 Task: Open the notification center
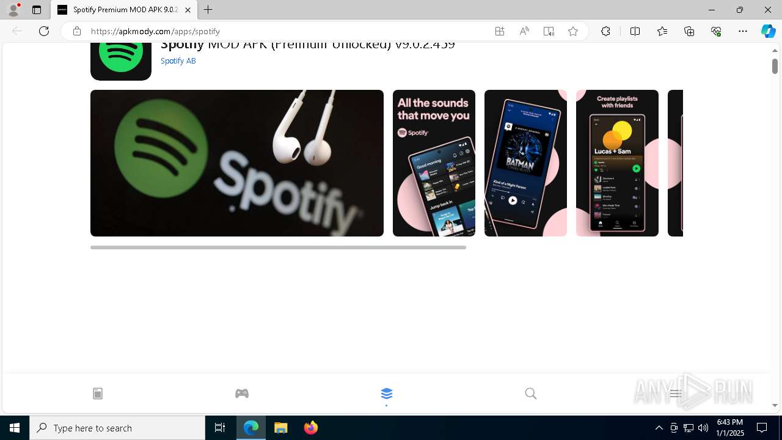click(762, 428)
